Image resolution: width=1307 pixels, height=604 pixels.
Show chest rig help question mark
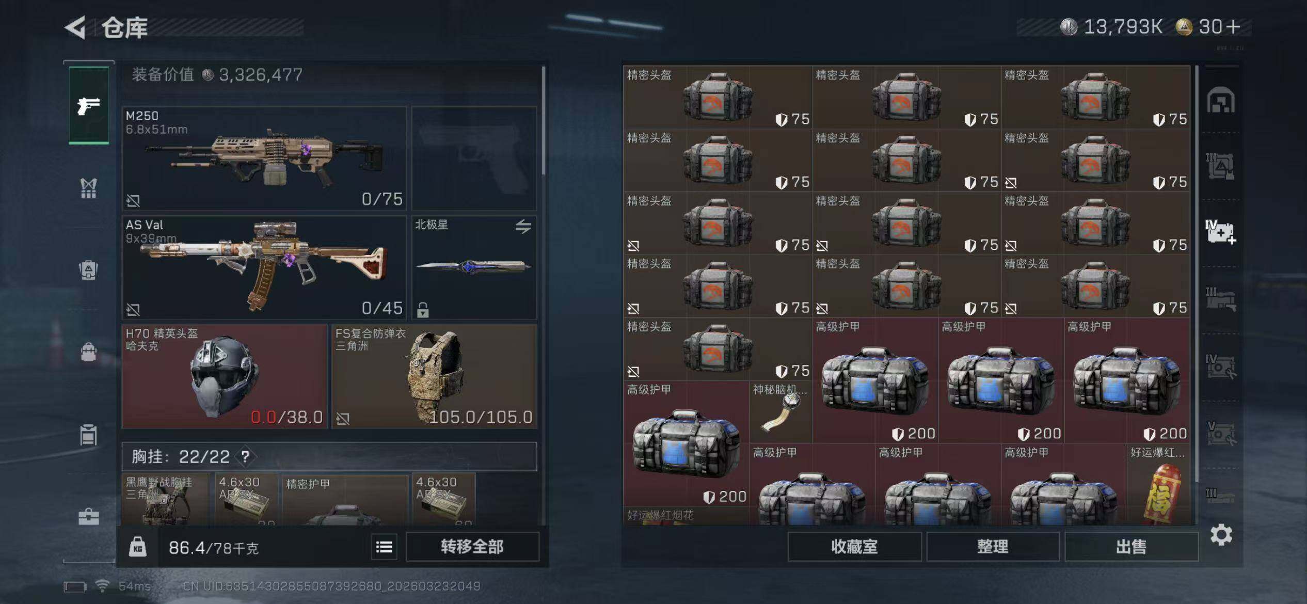246,457
